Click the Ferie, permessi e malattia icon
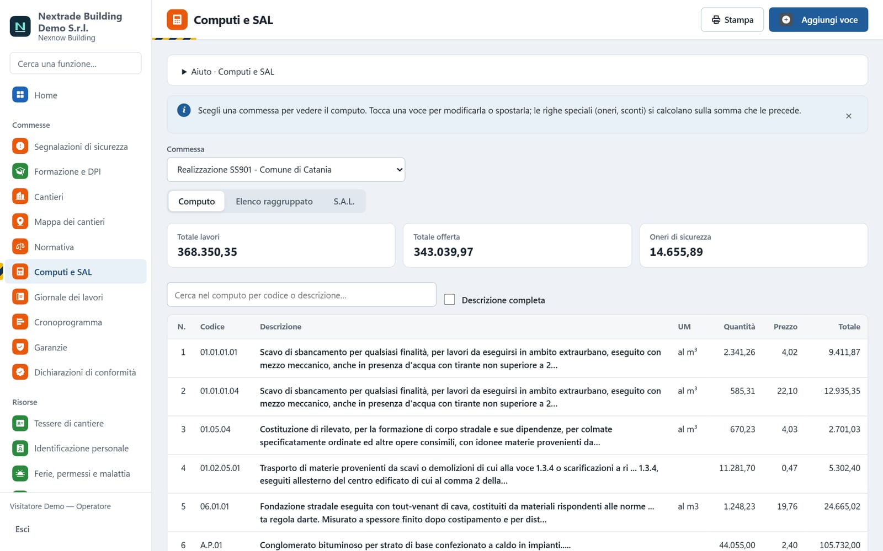The image size is (883, 551). 20,473
